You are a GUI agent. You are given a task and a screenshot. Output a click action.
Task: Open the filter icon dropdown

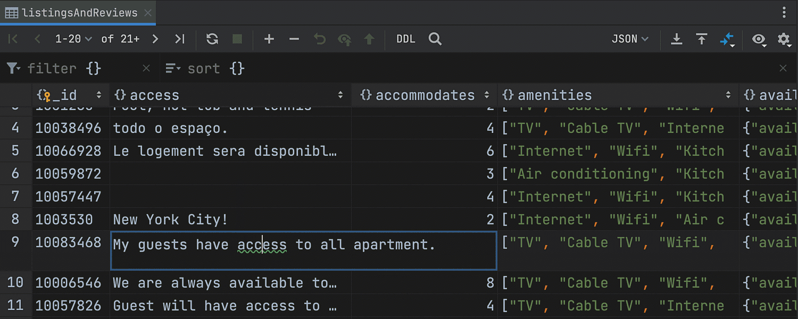pos(13,68)
